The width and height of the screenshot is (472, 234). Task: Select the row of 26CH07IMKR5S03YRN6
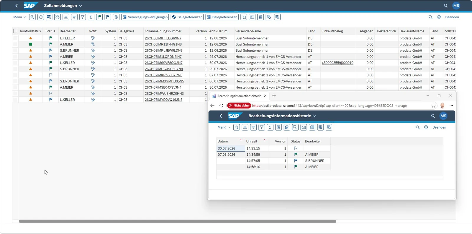click(x=15, y=75)
